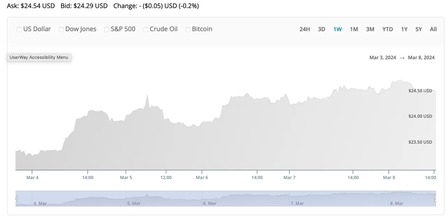Click the Mar 8 axis label

point(389,178)
